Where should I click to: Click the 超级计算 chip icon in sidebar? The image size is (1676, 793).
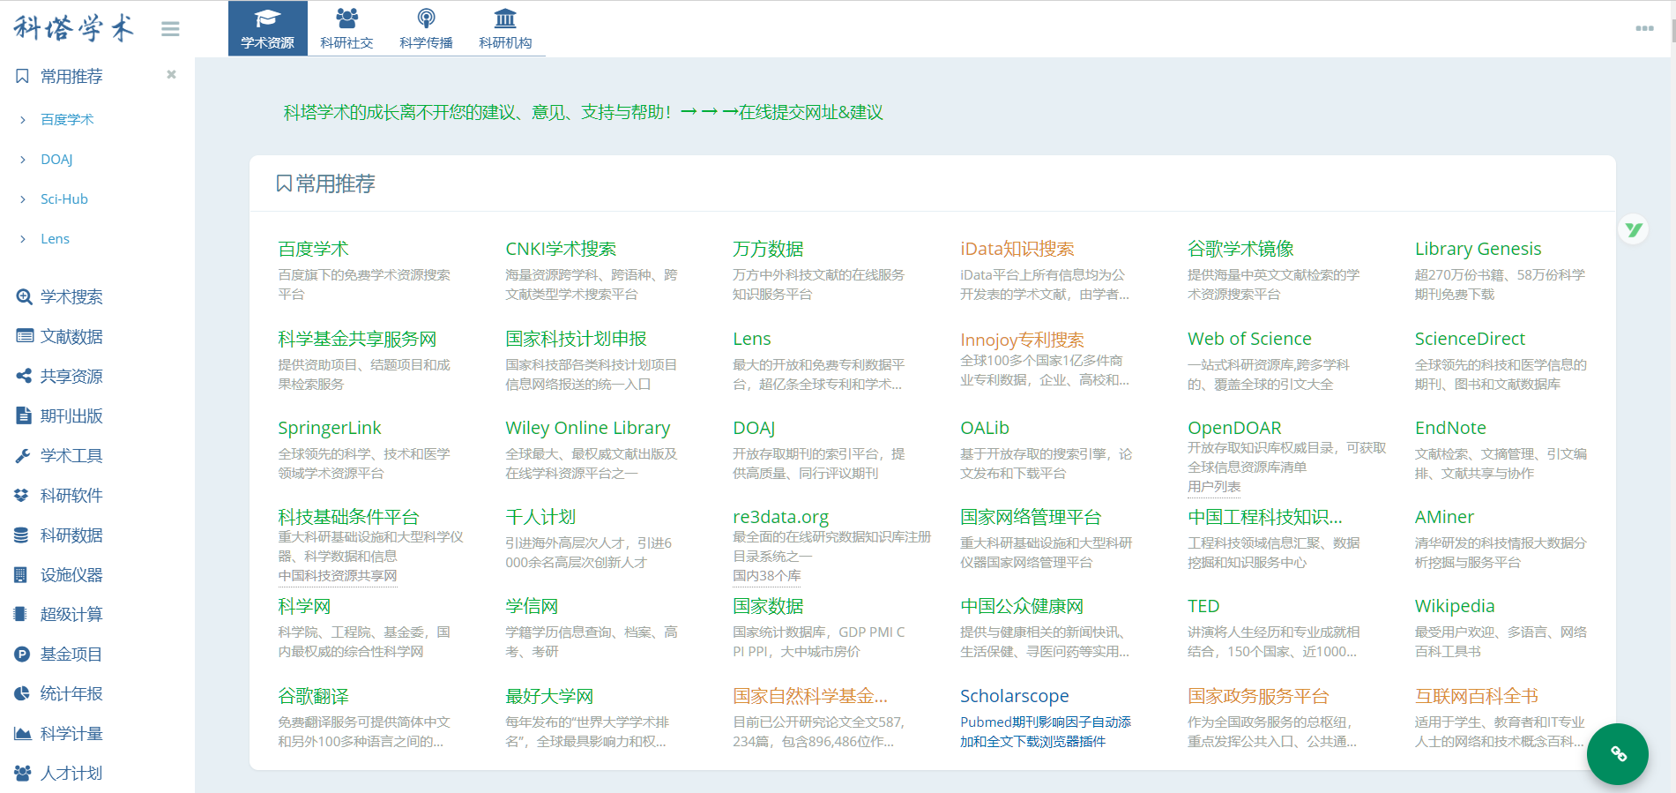pyautogui.click(x=20, y=614)
